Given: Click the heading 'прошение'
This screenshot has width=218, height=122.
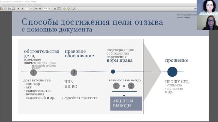Looking at the screenshot, I should click(177, 60).
